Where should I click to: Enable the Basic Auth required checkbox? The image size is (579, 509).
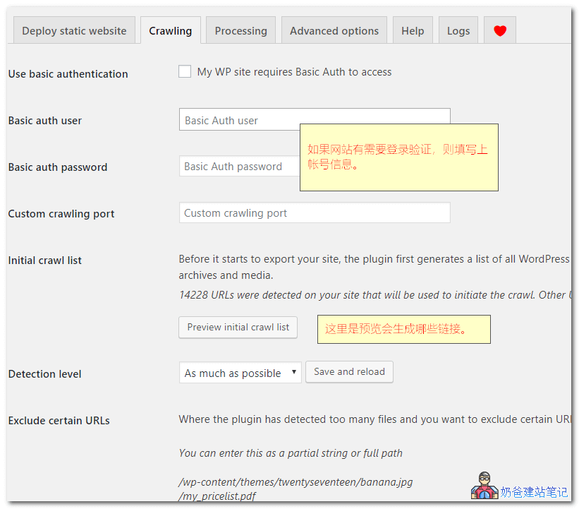pos(185,71)
